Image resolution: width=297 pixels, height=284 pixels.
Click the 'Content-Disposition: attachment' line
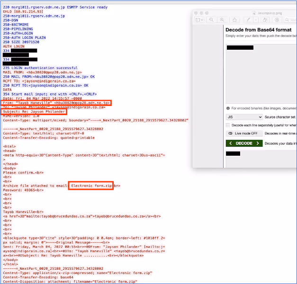70,282
